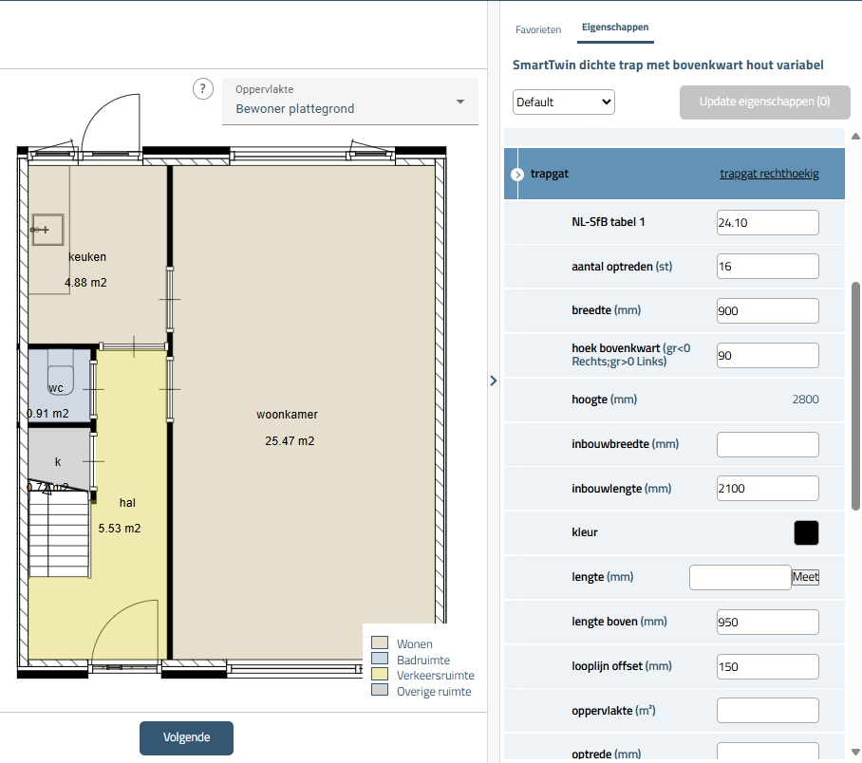The image size is (862, 763).
Task: Open the Oppervlakte dropdown
Action: [350, 102]
